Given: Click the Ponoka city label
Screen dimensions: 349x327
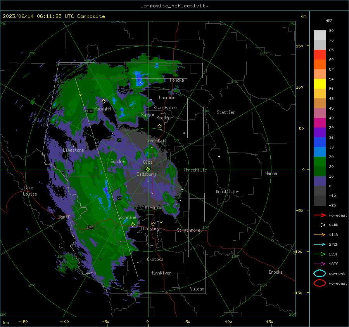Looking at the screenshot, I should click(x=177, y=80).
